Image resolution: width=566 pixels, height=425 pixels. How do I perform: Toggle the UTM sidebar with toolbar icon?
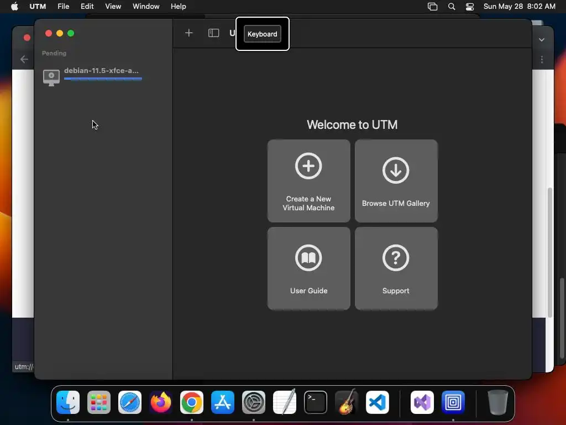tap(214, 33)
